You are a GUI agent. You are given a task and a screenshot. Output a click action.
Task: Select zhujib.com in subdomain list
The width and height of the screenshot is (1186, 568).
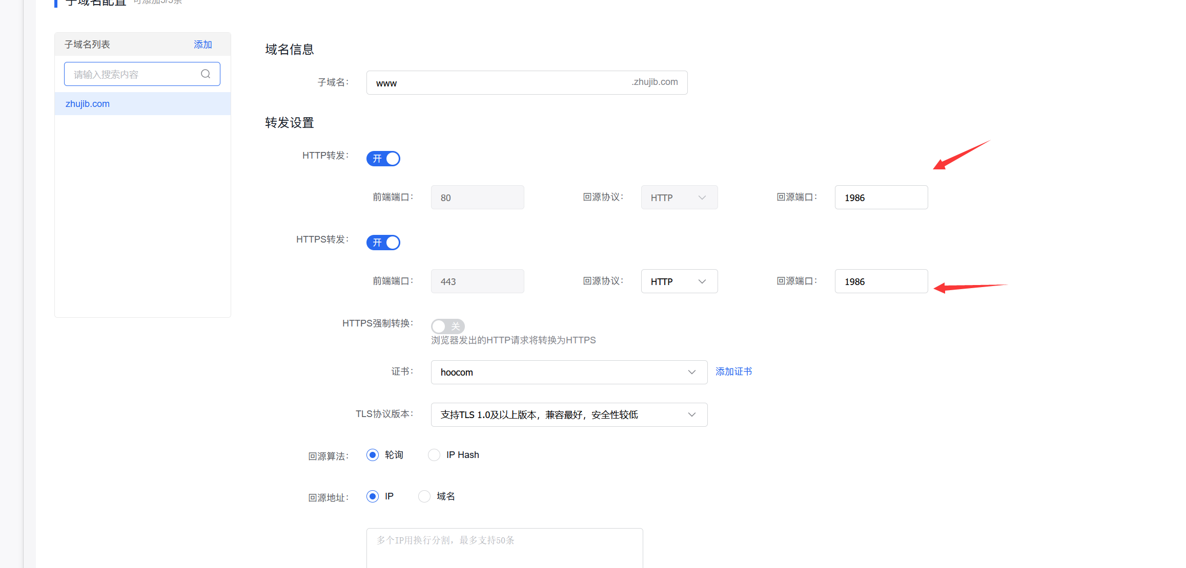tap(142, 104)
